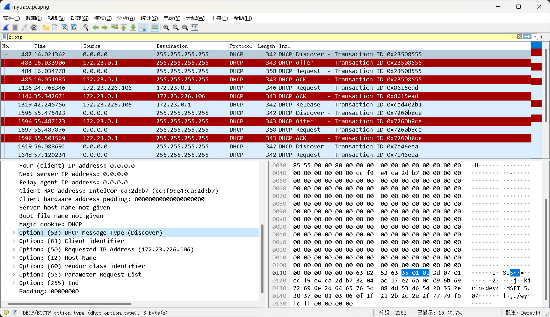This screenshot has height=317, width=550.
Task: Jump to the last packet
Action: [133, 28]
